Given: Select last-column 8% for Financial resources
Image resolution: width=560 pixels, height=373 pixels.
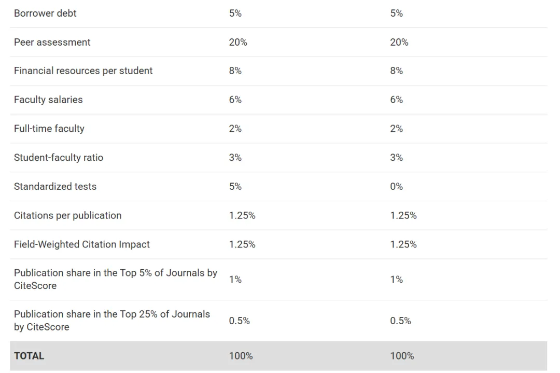Looking at the screenshot, I should (397, 71).
